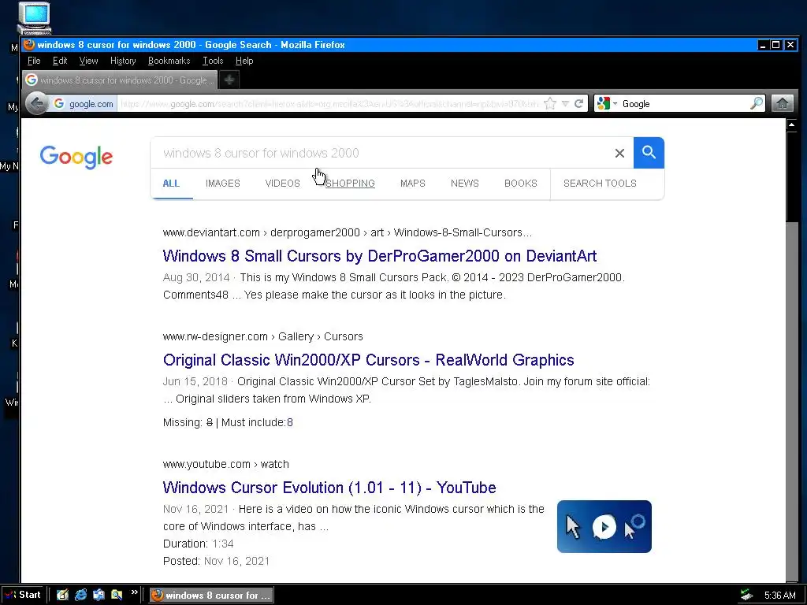Screen dimensions: 807x605
Task: Open the Windows Start menu
Action: click(x=23, y=595)
